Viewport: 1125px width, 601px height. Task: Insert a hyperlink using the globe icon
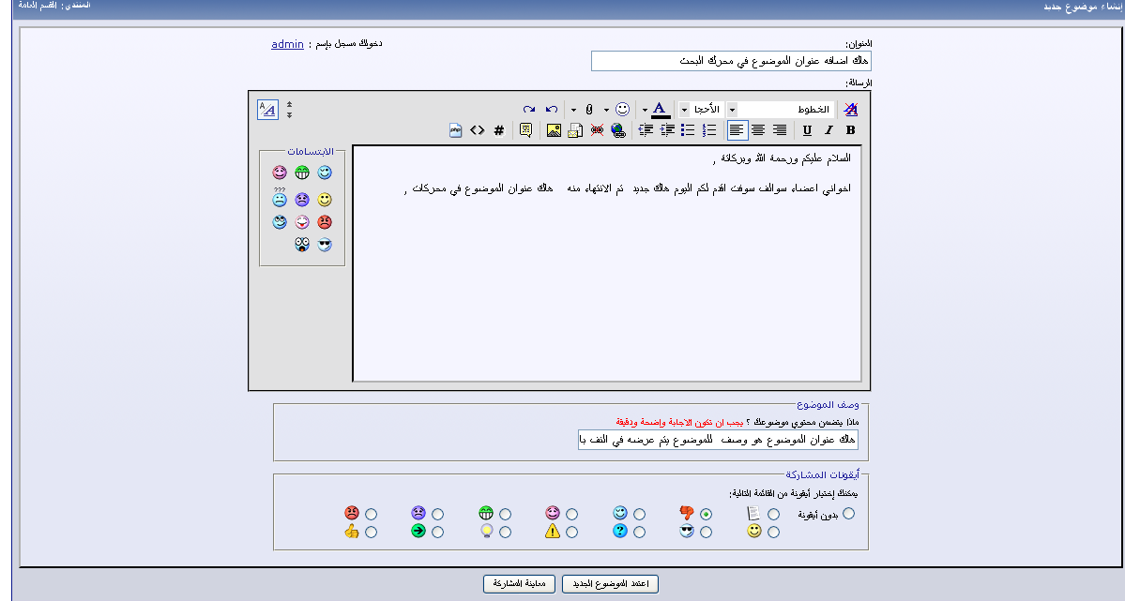tap(618, 130)
